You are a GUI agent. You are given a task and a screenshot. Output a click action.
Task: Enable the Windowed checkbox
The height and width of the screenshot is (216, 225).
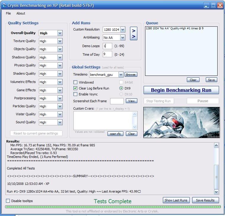(75, 82)
